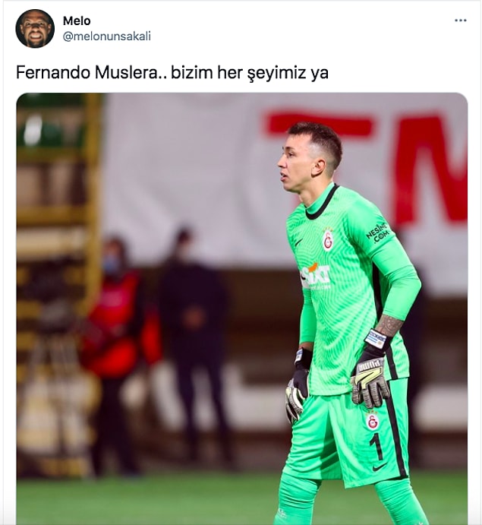
Task: Select the tweet text about Fernando Muslera
Action: [172, 73]
